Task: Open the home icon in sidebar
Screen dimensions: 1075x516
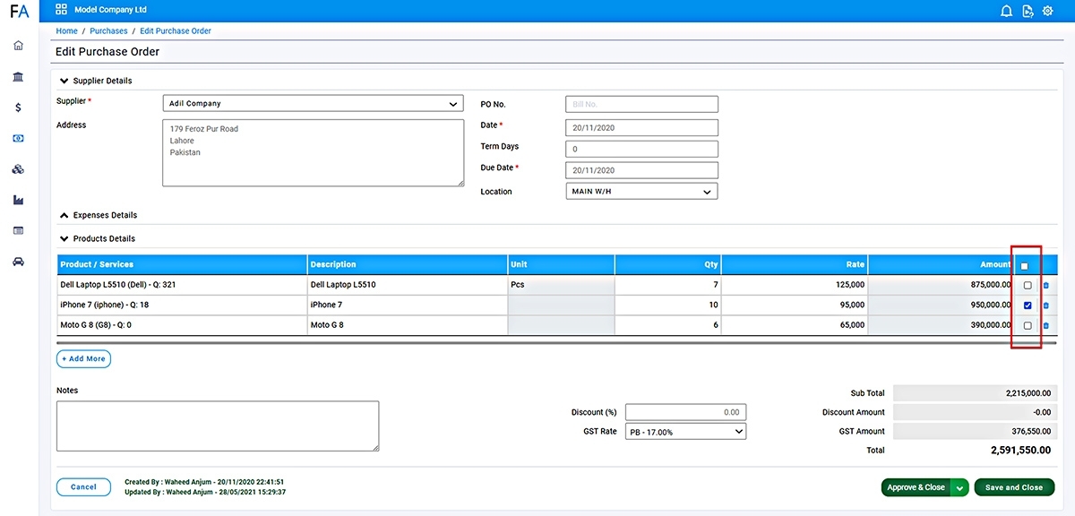Action: click(19, 46)
